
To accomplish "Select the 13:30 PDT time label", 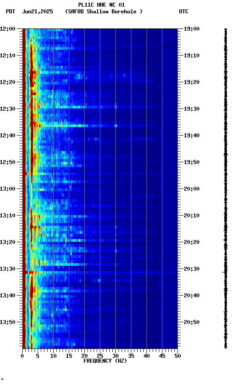I will (x=8, y=269).
